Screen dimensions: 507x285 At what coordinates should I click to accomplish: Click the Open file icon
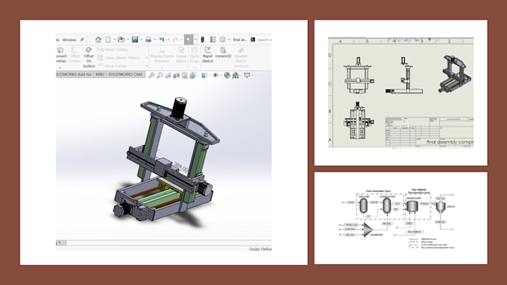click(x=122, y=39)
